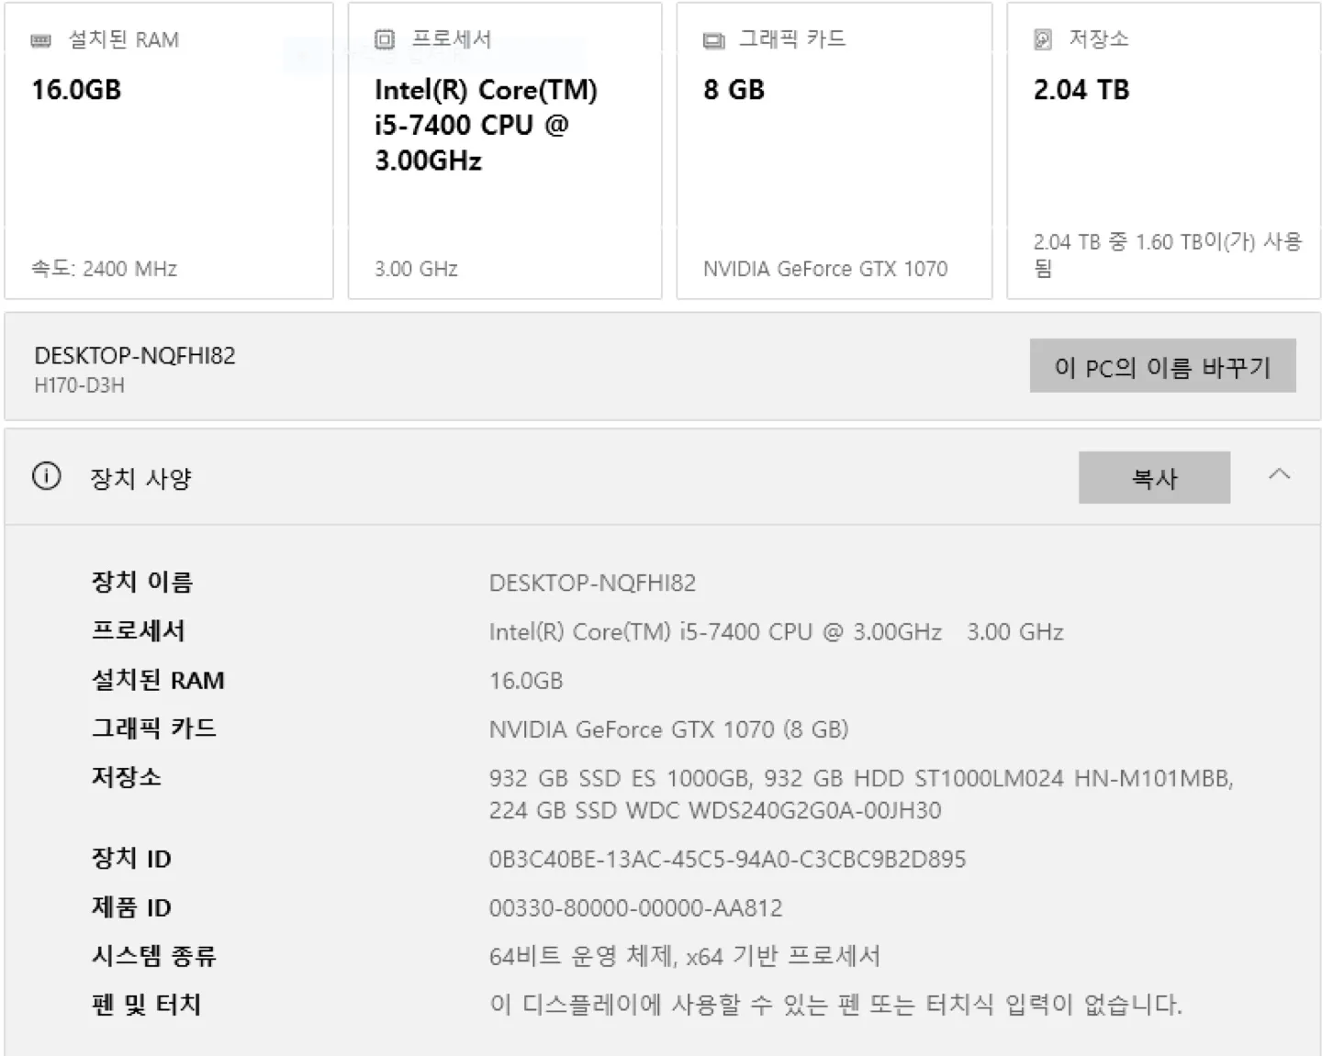This screenshot has width=1322, height=1056.
Task: Collapse the 장치 사양 section chevron
Action: pyautogui.click(x=1279, y=475)
